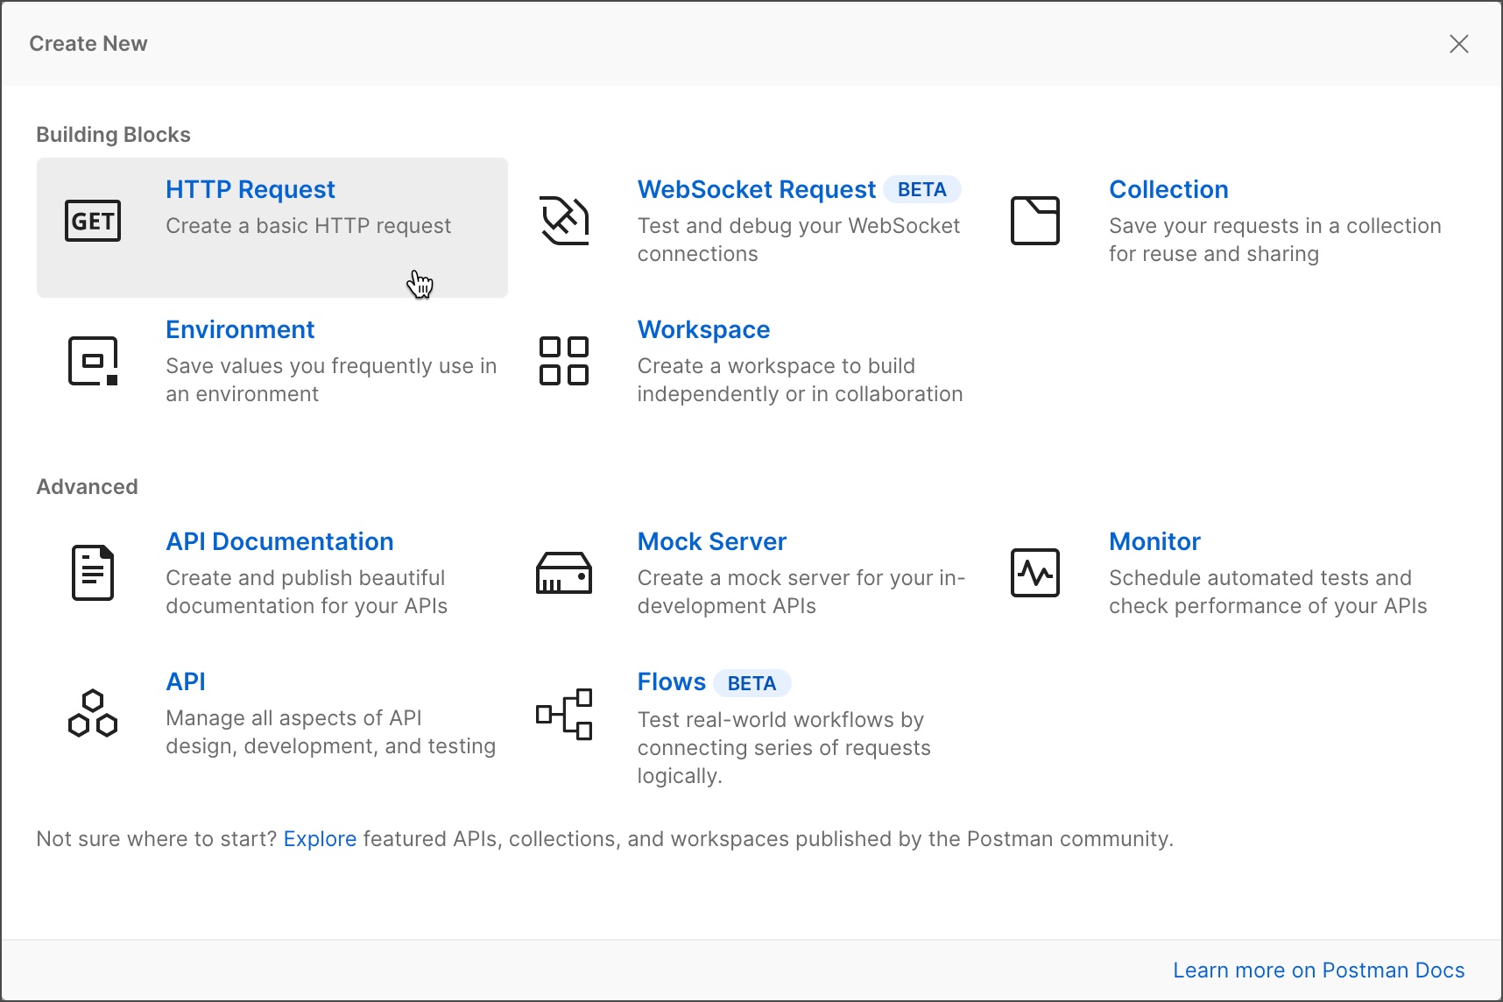Follow the Explore link
The image size is (1503, 1002).
[x=320, y=839]
